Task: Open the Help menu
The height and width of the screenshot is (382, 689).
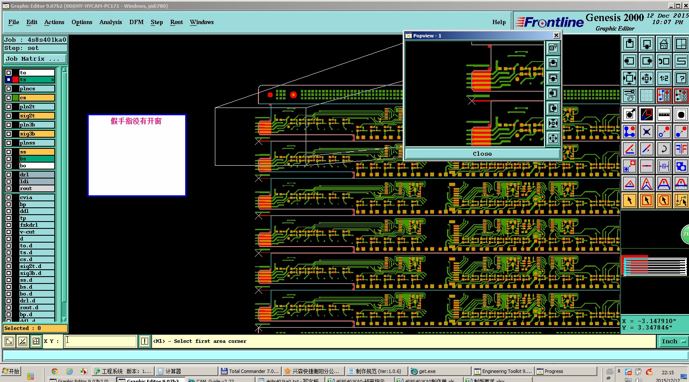Action: (x=499, y=22)
